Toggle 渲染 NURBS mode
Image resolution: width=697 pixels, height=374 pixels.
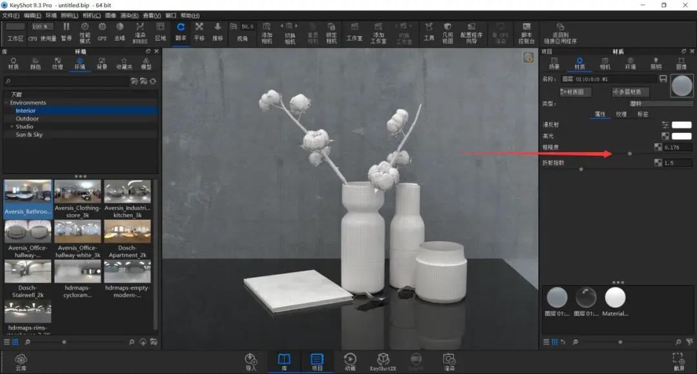pyautogui.click(x=139, y=33)
